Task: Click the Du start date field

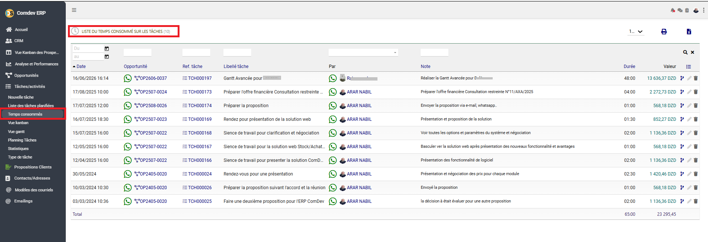Action: click(88, 48)
